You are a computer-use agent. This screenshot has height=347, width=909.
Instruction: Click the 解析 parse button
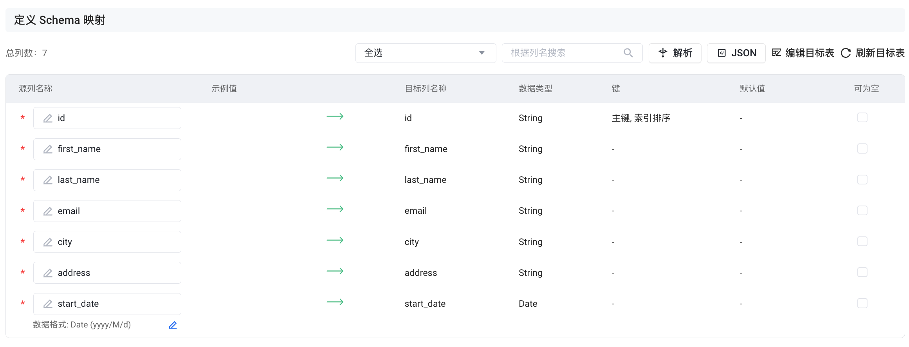tap(675, 53)
